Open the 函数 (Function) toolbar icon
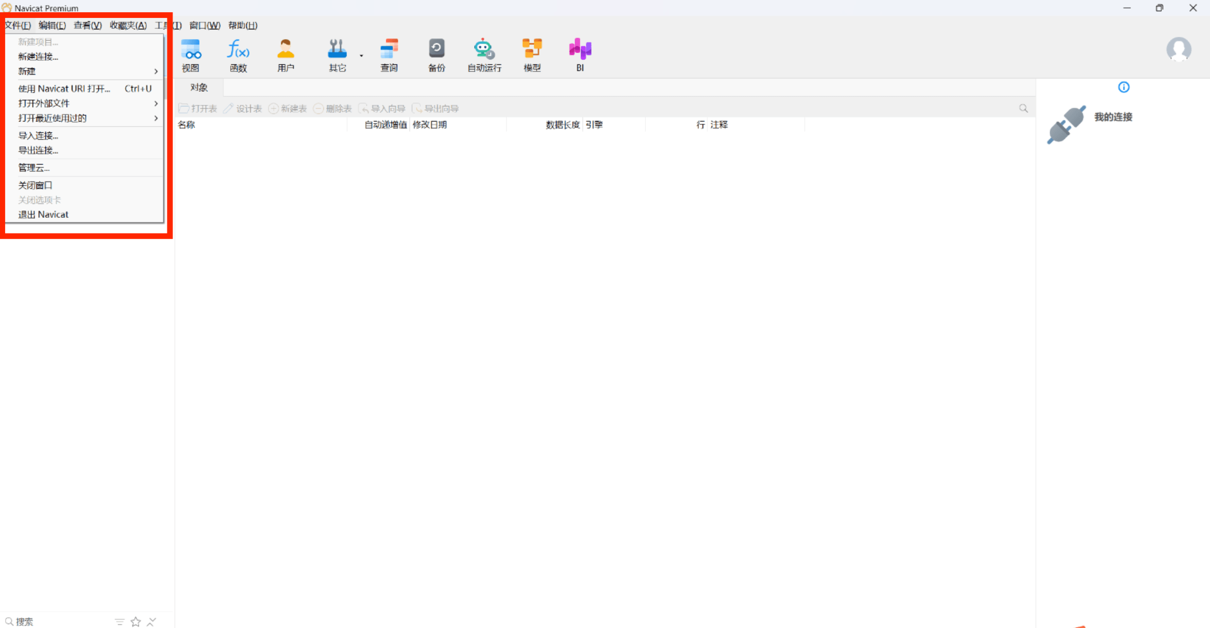Viewport: 1210px width, 628px height. click(x=238, y=55)
